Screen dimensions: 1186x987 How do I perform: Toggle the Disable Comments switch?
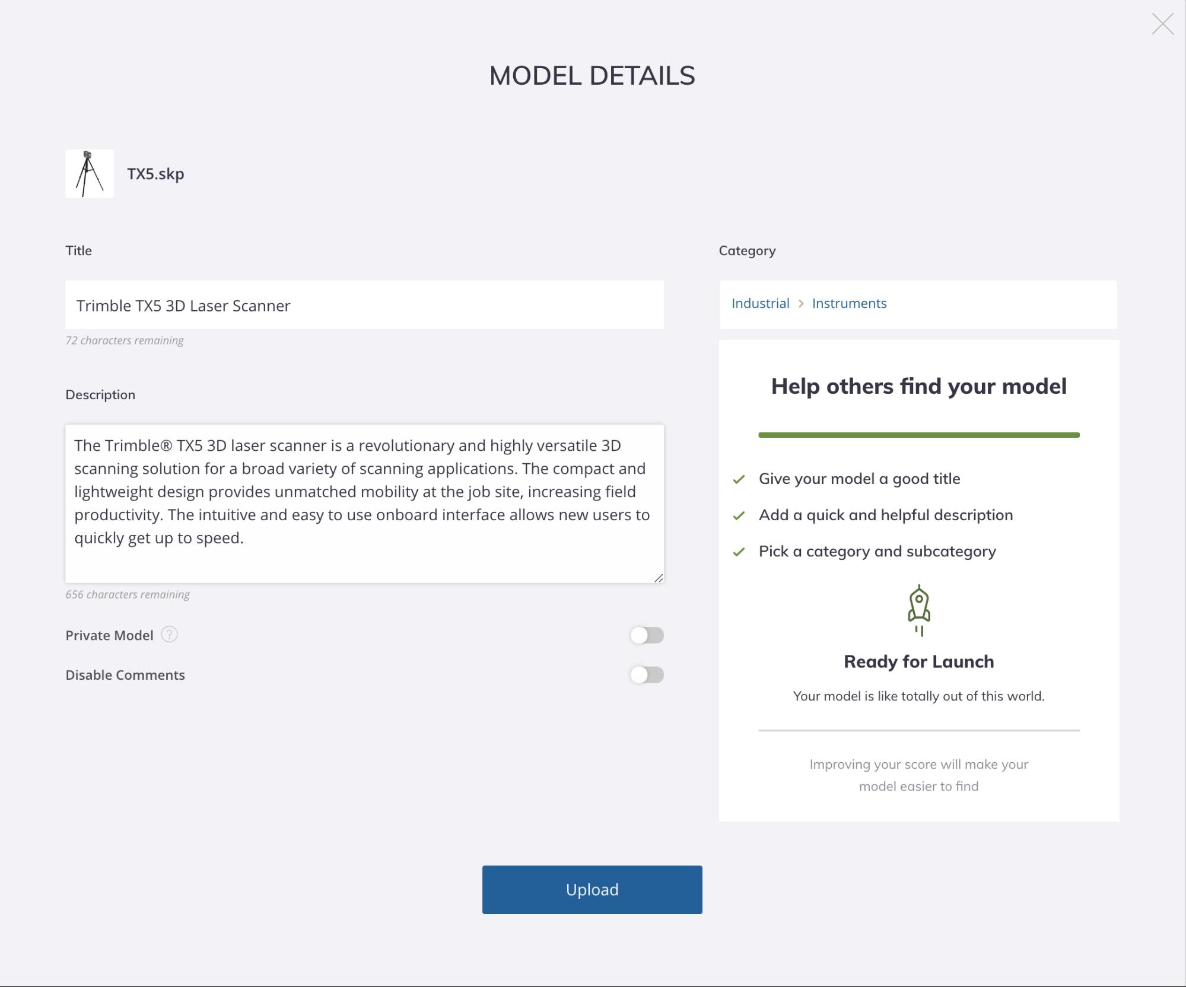[x=647, y=675]
